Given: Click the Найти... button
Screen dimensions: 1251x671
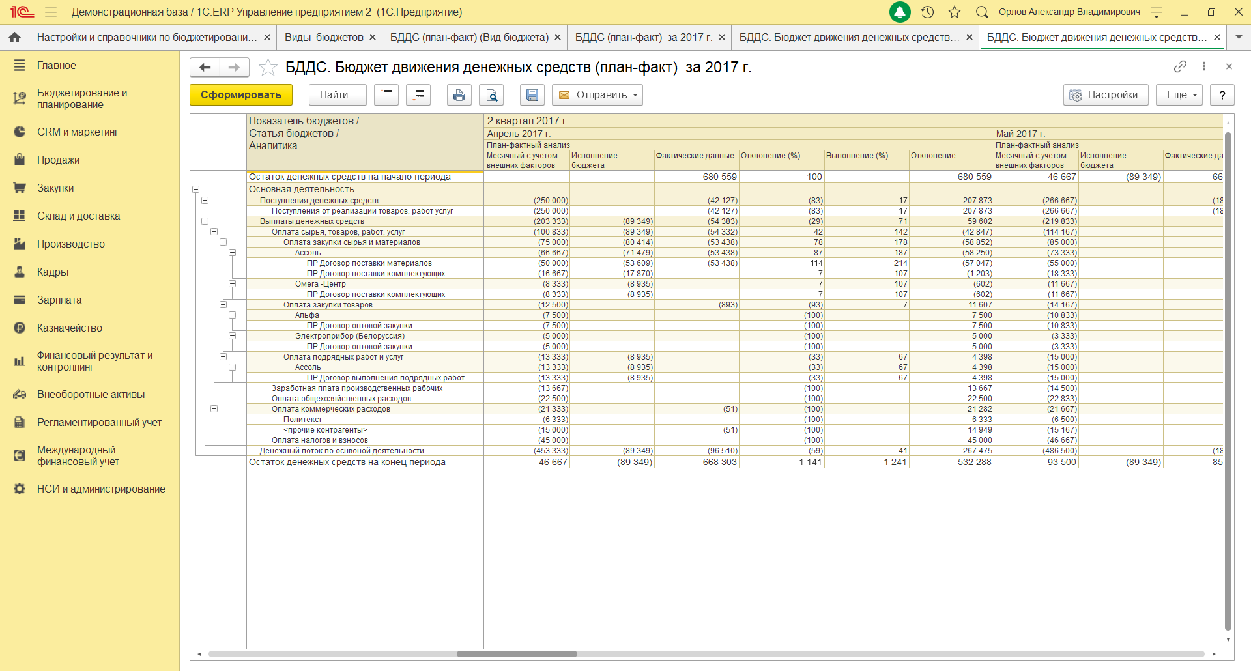Looking at the screenshot, I should coord(338,94).
